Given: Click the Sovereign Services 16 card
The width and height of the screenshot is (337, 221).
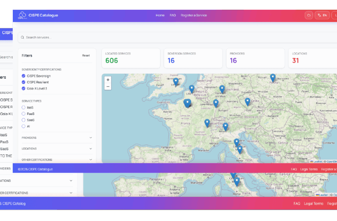Looking at the screenshot, I should 193,58.
